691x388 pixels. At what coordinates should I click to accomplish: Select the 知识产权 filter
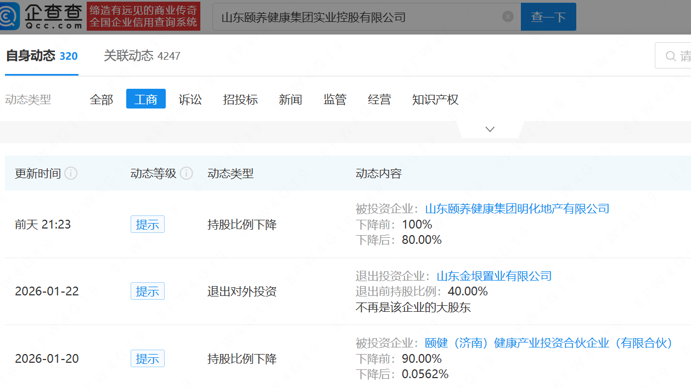click(435, 99)
